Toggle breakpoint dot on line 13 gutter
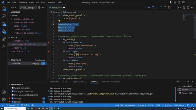The height and width of the screenshot is (110, 196). (x=48, y=51)
